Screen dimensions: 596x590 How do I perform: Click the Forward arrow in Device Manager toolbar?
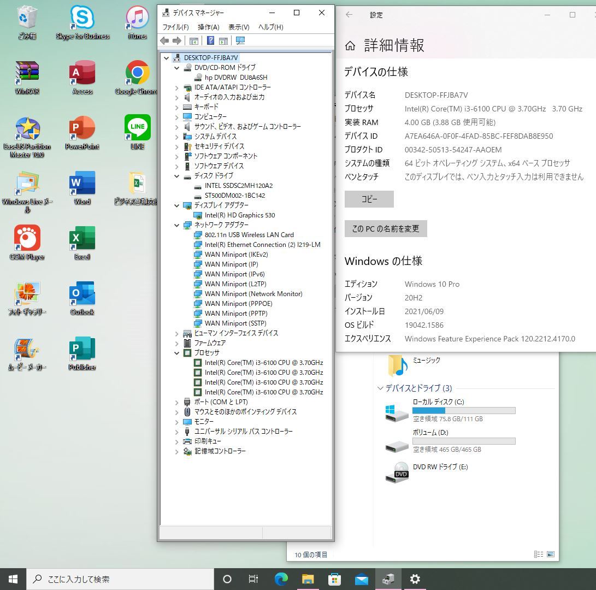(x=177, y=40)
